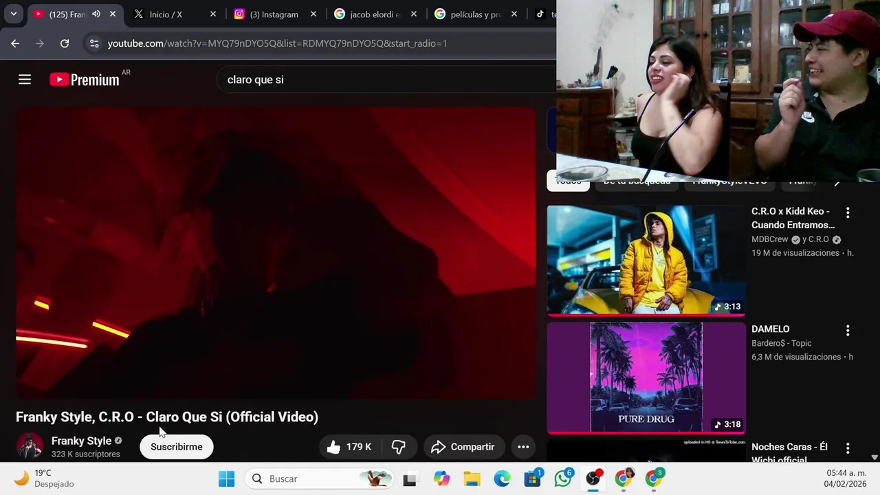
Task: Close the películas y pro tab
Action: click(514, 14)
